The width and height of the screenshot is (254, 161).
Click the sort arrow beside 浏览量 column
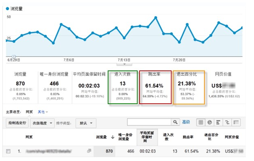pos(113,137)
